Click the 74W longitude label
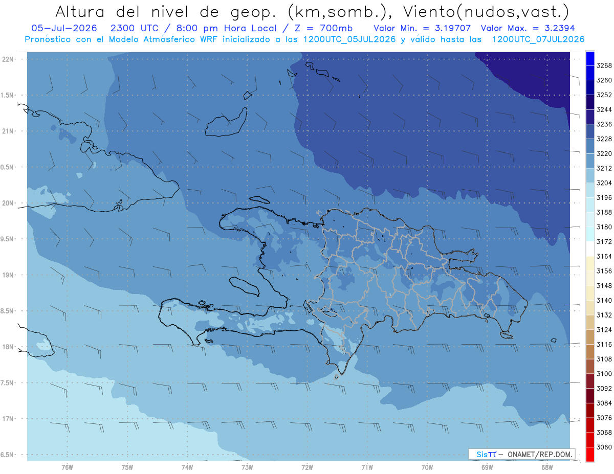Image resolution: width=614 pixels, height=474 pixels. 187,466
